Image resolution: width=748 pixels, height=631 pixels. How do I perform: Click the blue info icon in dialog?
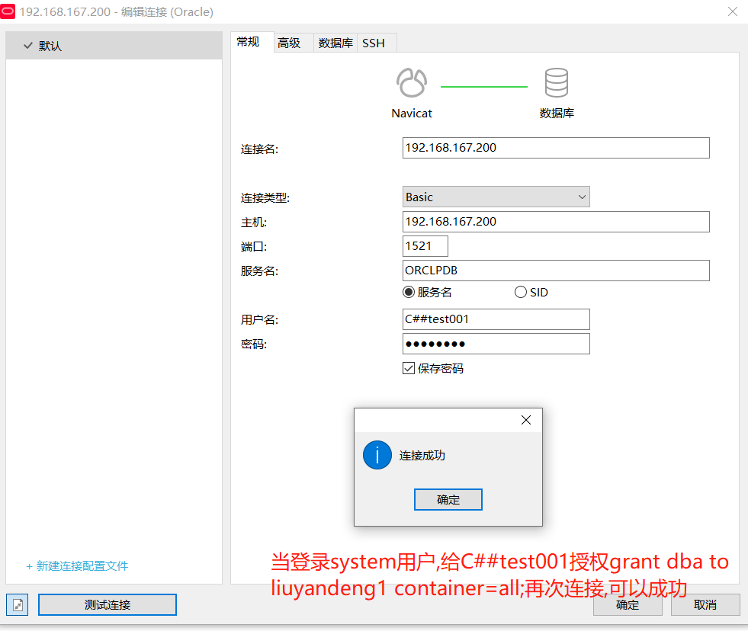click(x=377, y=455)
